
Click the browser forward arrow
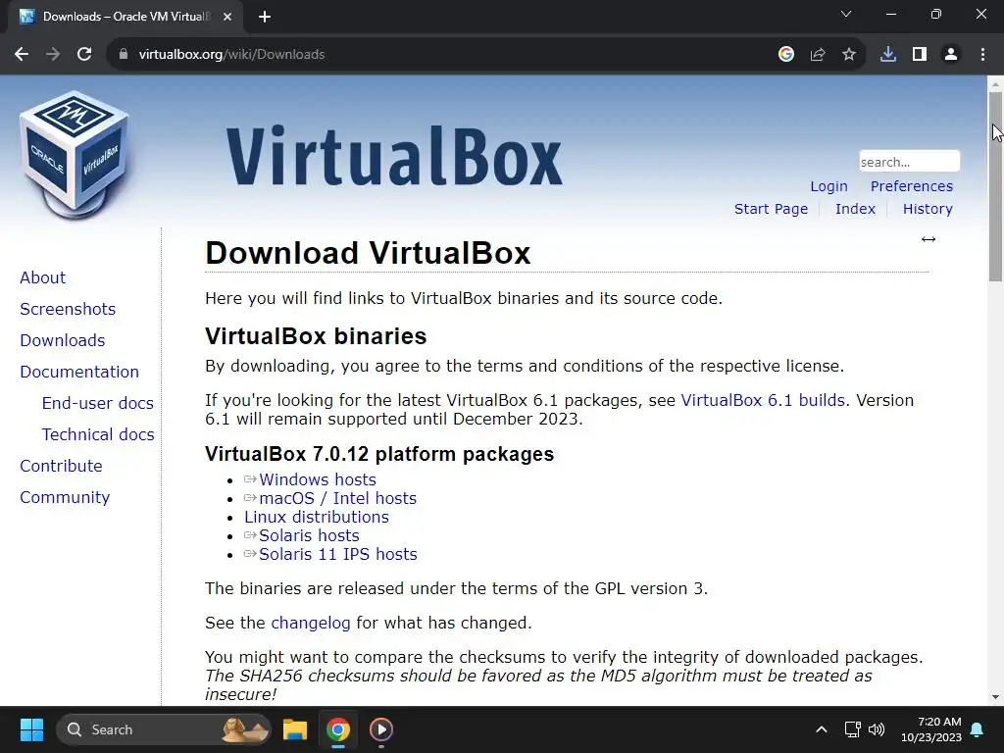(x=53, y=55)
